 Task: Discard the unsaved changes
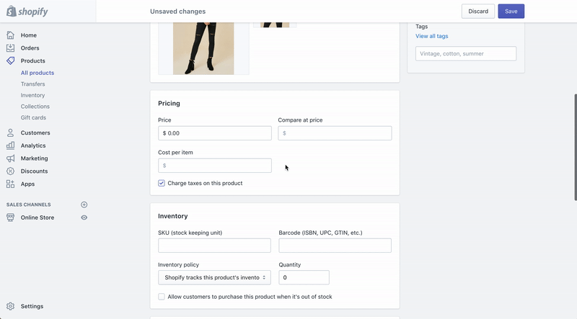[478, 12]
